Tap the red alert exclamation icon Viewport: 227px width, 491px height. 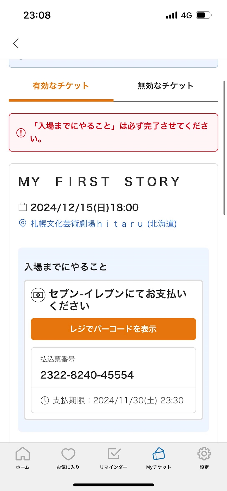(x=21, y=133)
